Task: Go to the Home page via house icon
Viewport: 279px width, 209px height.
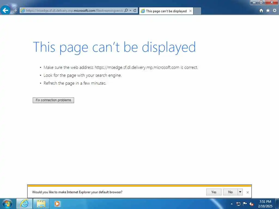Action: (261, 11)
